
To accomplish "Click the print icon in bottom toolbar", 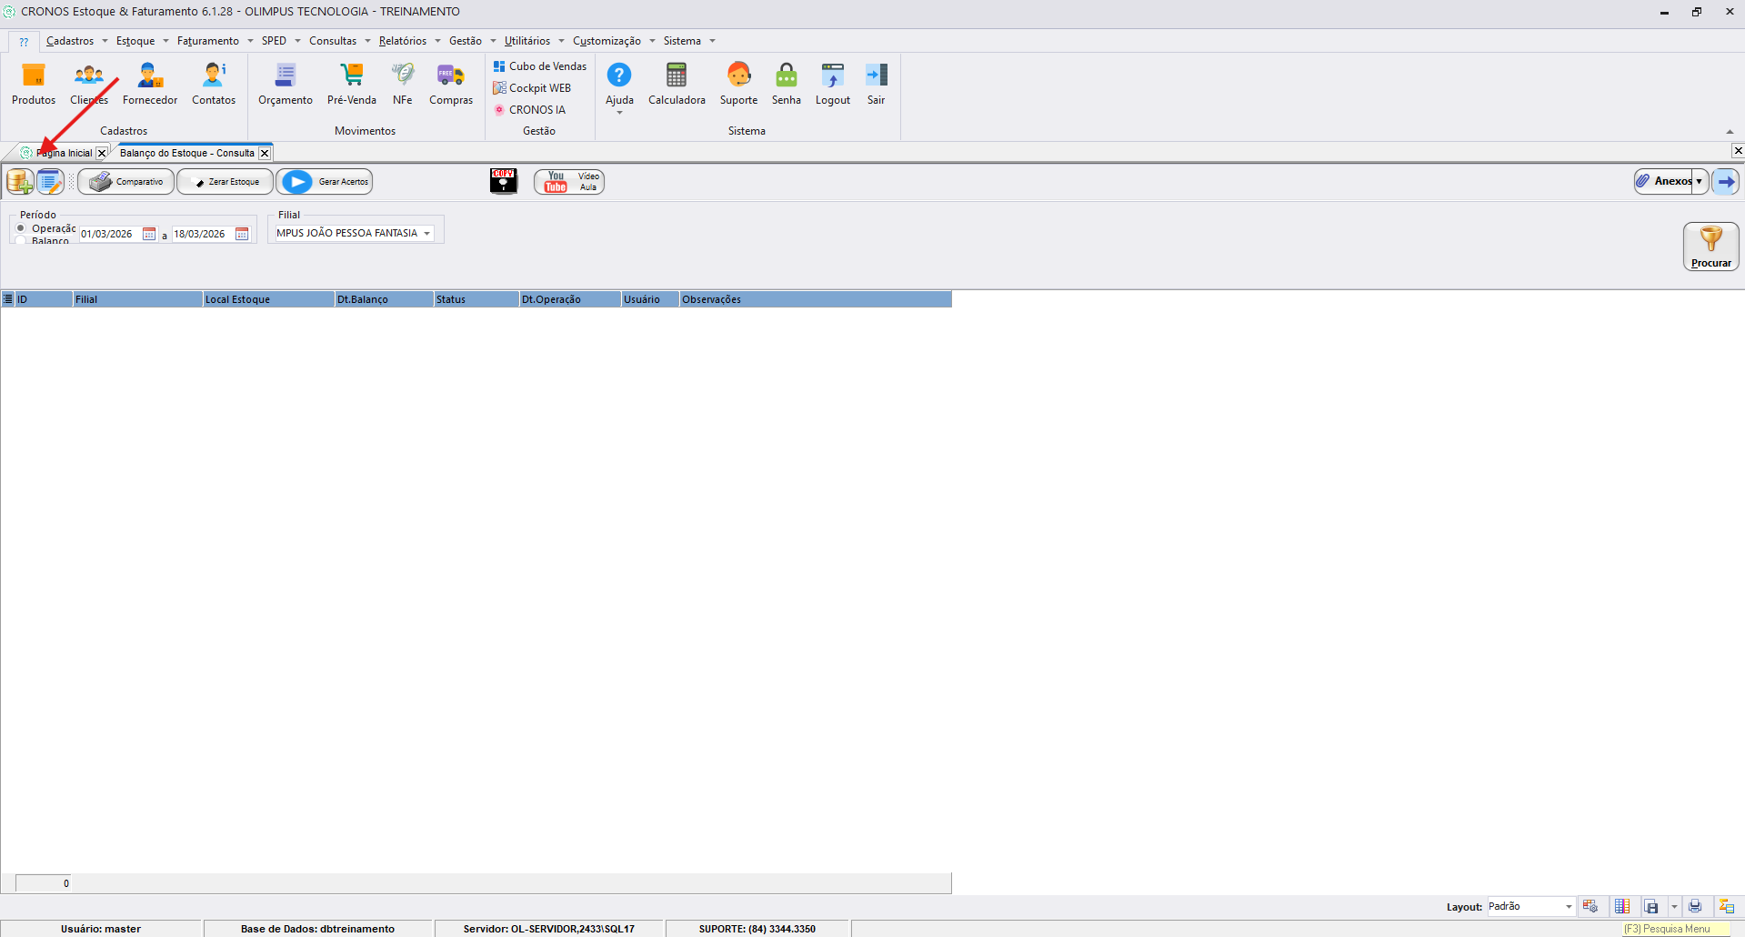I will pyautogui.click(x=1695, y=906).
